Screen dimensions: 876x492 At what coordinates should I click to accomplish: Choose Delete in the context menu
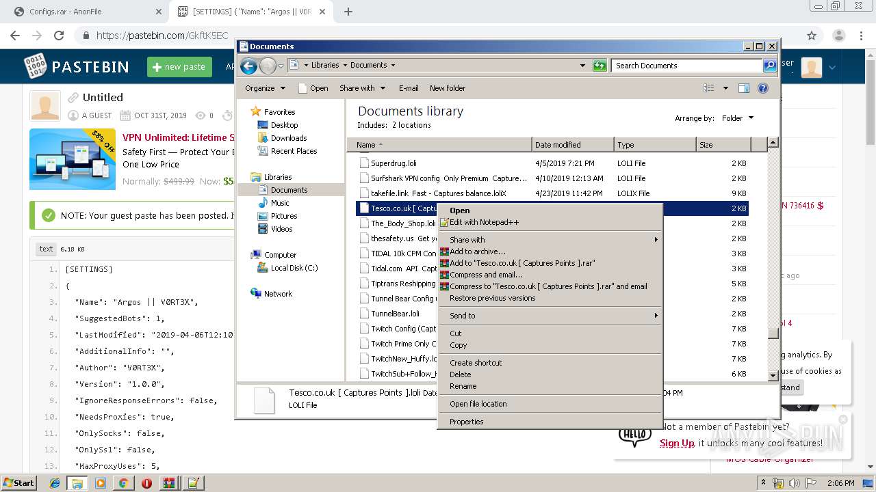click(550, 374)
